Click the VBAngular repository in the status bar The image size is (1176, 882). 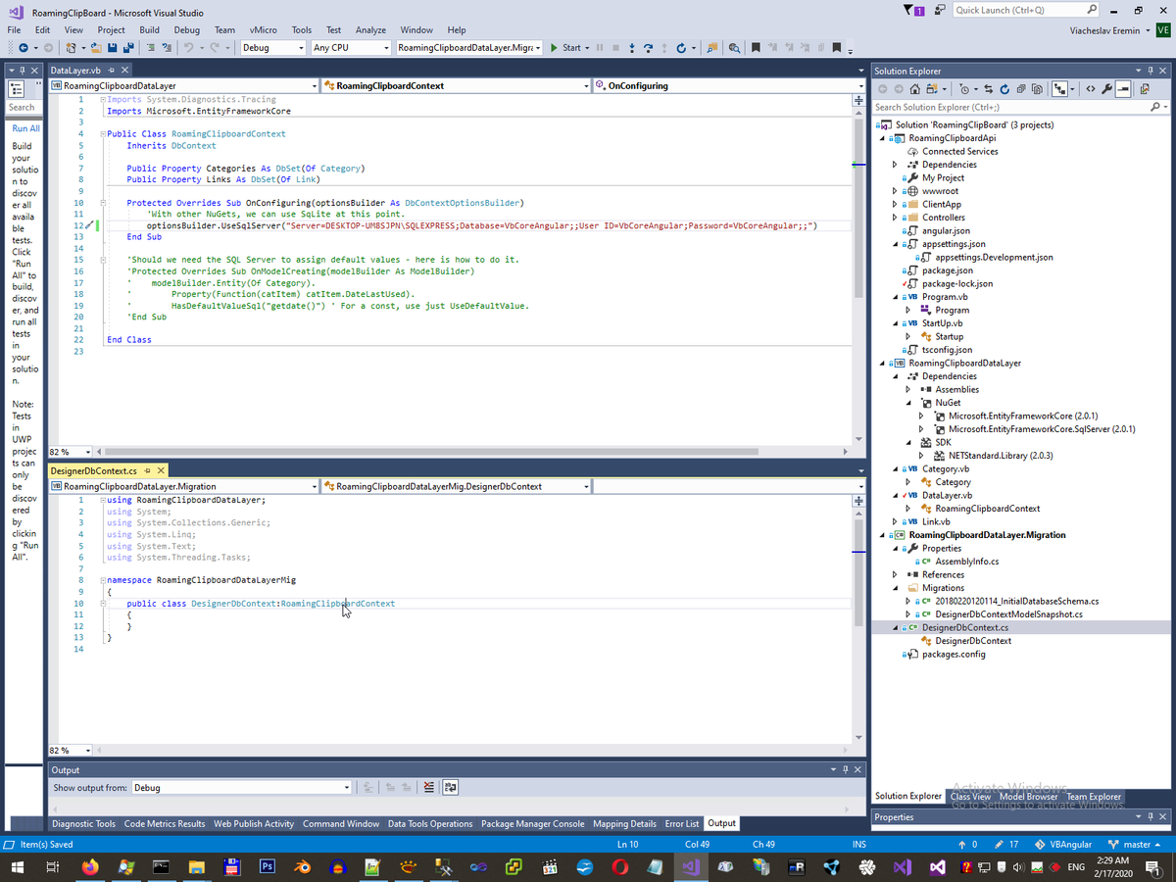(x=1063, y=844)
